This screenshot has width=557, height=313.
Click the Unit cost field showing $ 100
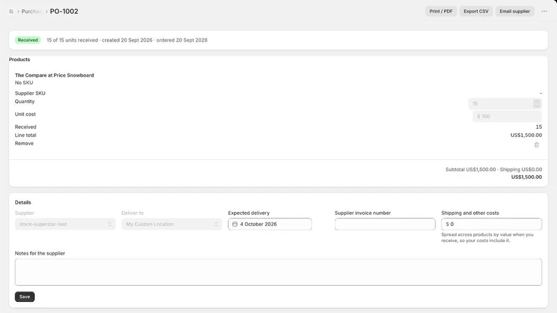click(x=507, y=116)
